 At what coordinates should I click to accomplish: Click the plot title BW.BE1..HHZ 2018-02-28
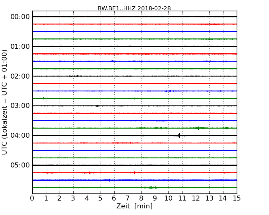click(x=134, y=8)
